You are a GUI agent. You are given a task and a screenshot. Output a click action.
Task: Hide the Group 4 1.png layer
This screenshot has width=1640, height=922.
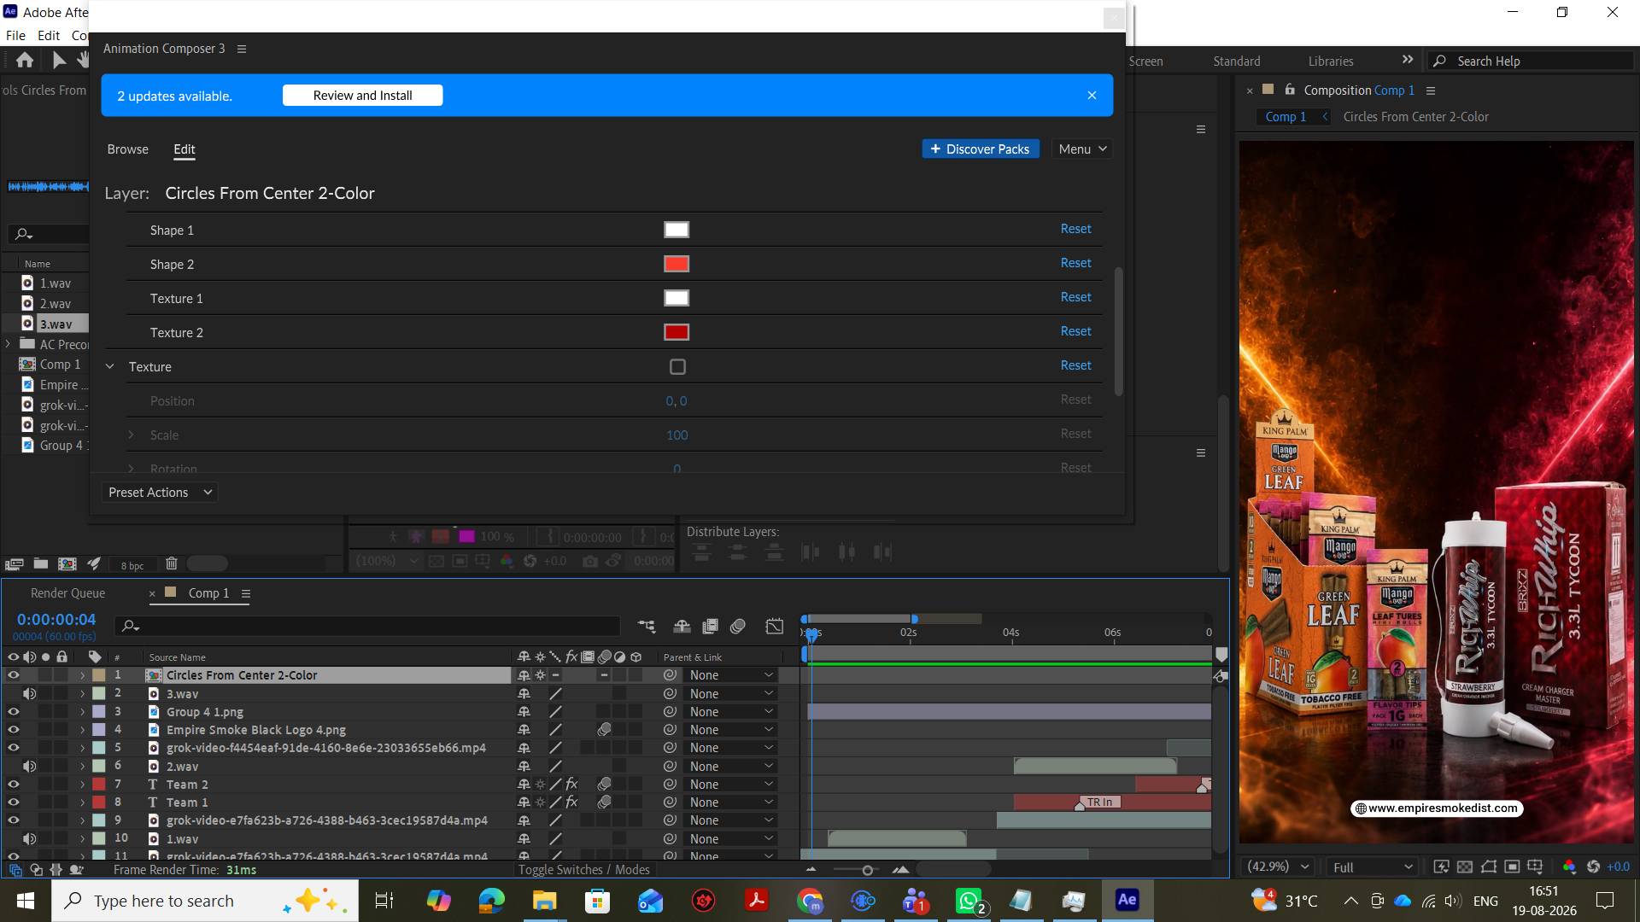tap(13, 712)
